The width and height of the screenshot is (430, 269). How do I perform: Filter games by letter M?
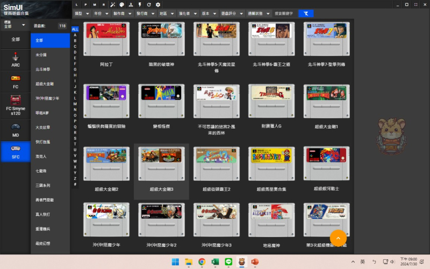[75, 104]
